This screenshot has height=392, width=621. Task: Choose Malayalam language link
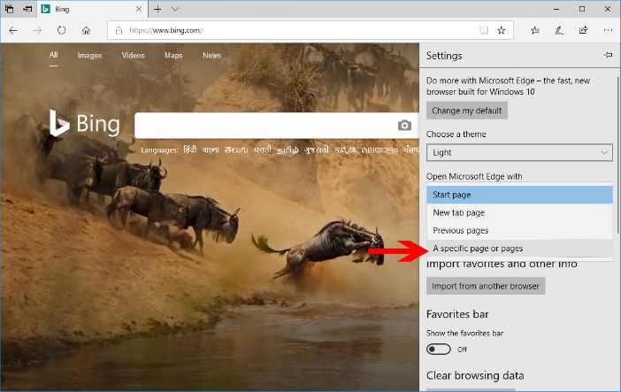(379, 150)
